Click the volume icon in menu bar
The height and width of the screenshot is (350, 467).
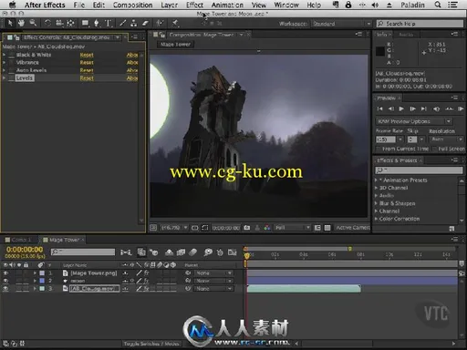tap(375, 5)
